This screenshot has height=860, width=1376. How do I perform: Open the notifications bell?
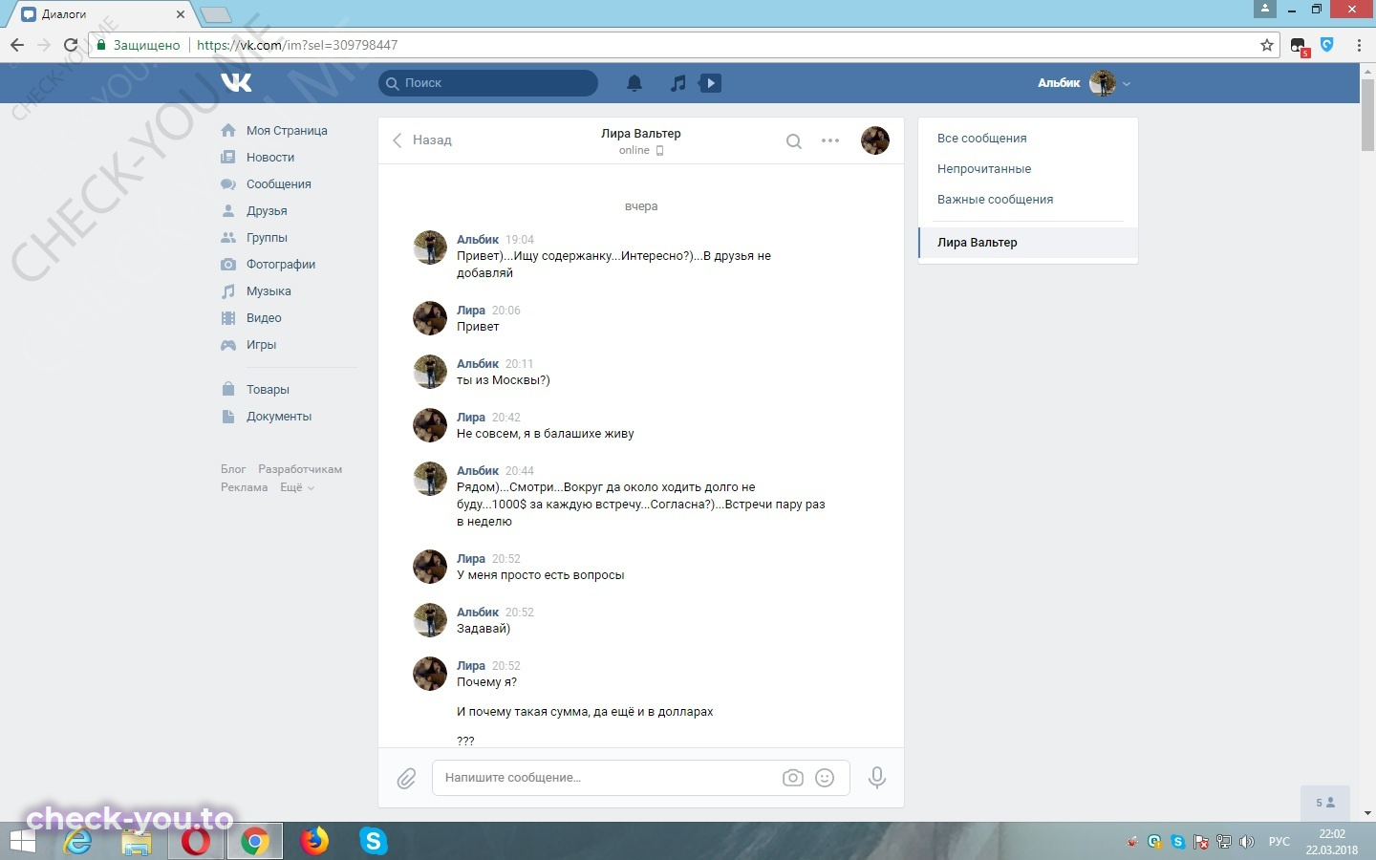click(x=634, y=83)
